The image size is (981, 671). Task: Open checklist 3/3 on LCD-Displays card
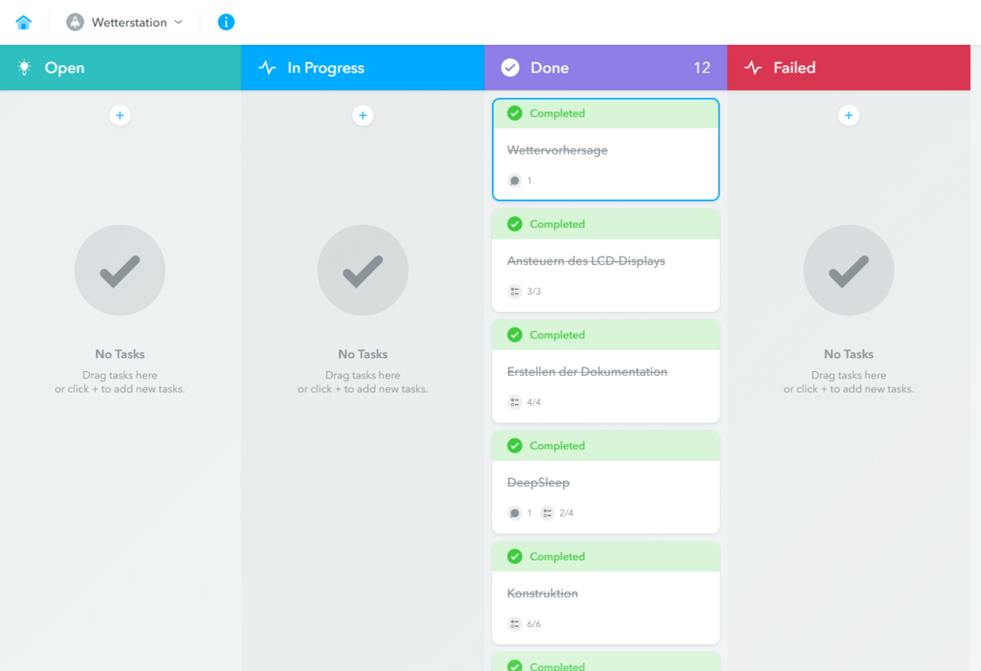tap(515, 292)
